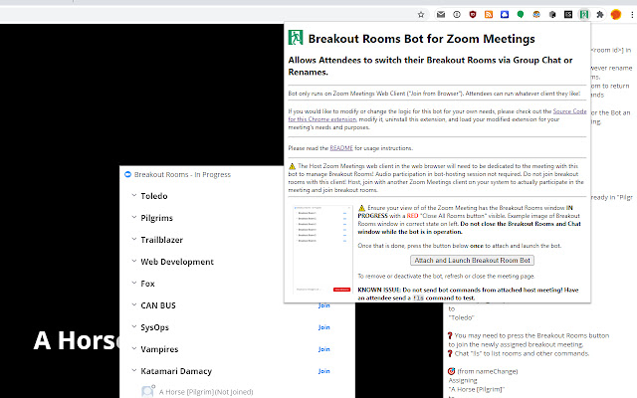This screenshot has width=637, height=398.
Task: Open the orange RSS feed extension
Action: (489, 15)
